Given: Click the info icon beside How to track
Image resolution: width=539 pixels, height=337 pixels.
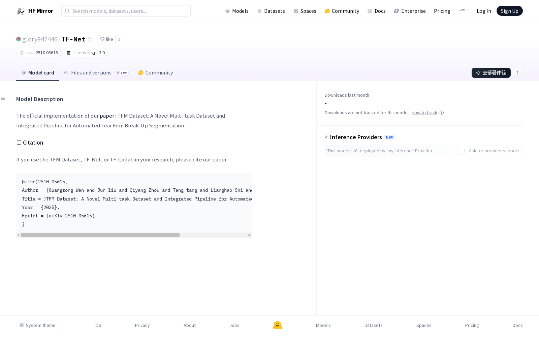Looking at the screenshot, I should pyautogui.click(x=442, y=113).
